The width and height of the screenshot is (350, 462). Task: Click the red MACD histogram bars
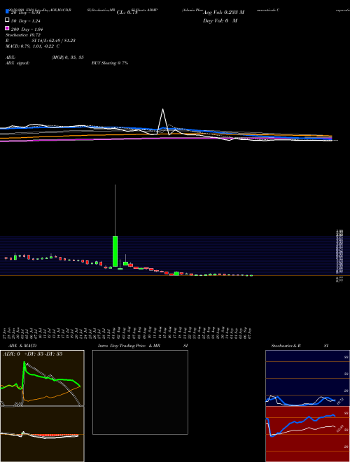[53, 435]
